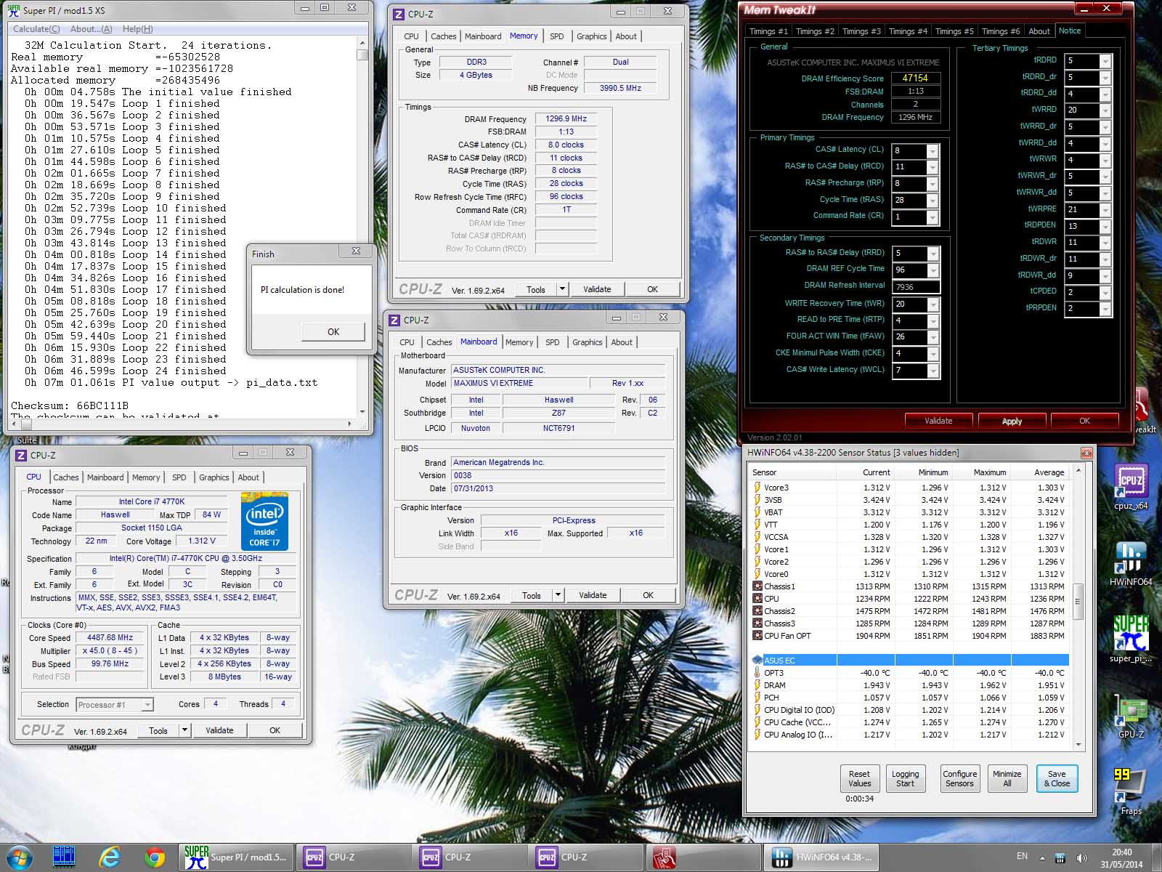Viewport: 1162px width, 872px height.
Task: Click Minimize All in HWiNFO64
Action: click(x=1007, y=778)
